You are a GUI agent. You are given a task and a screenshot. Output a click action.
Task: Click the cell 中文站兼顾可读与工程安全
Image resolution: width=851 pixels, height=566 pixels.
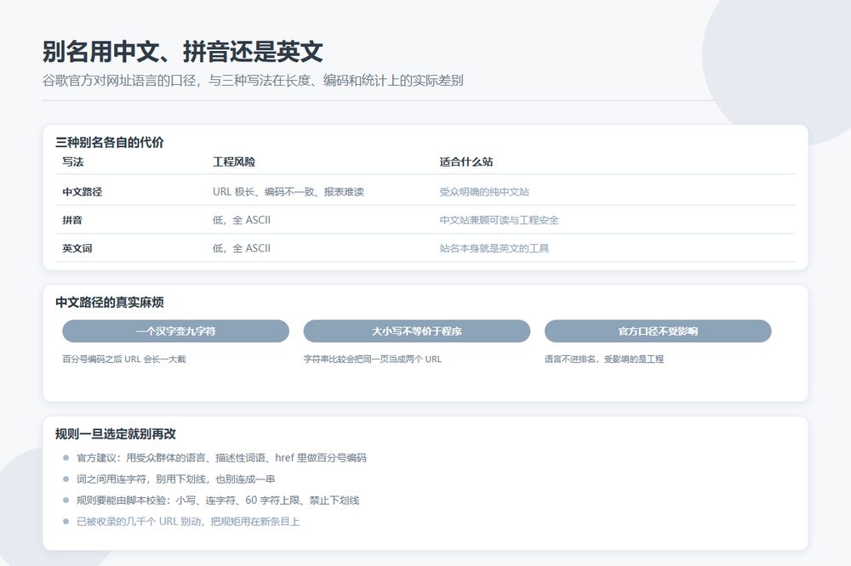click(x=499, y=219)
